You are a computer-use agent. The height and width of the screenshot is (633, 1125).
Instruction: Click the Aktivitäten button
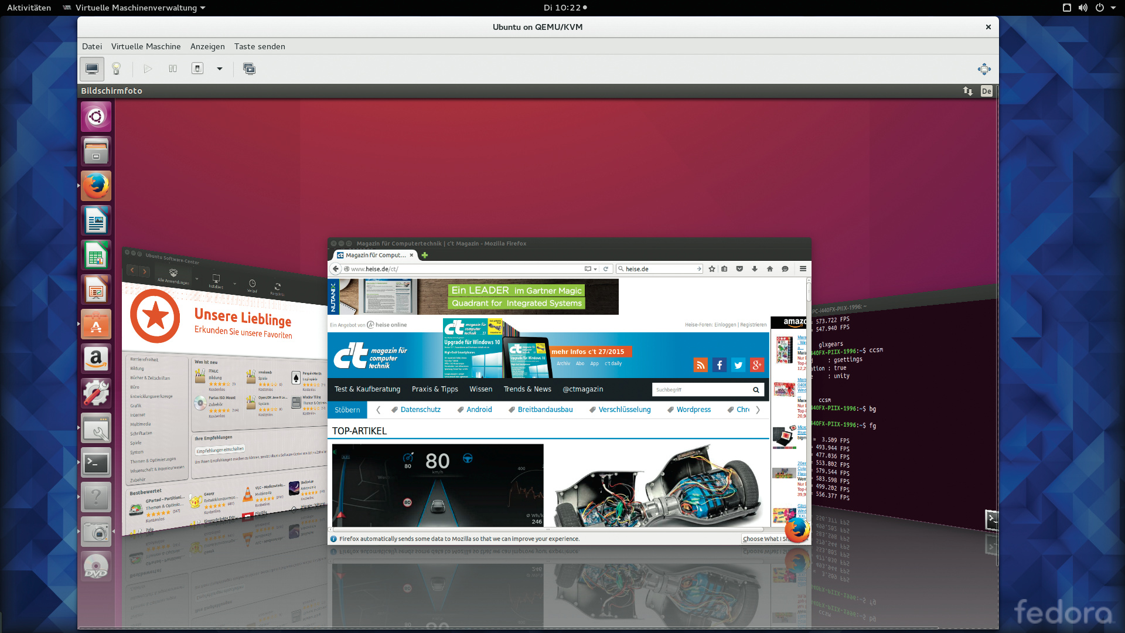click(29, 8)
